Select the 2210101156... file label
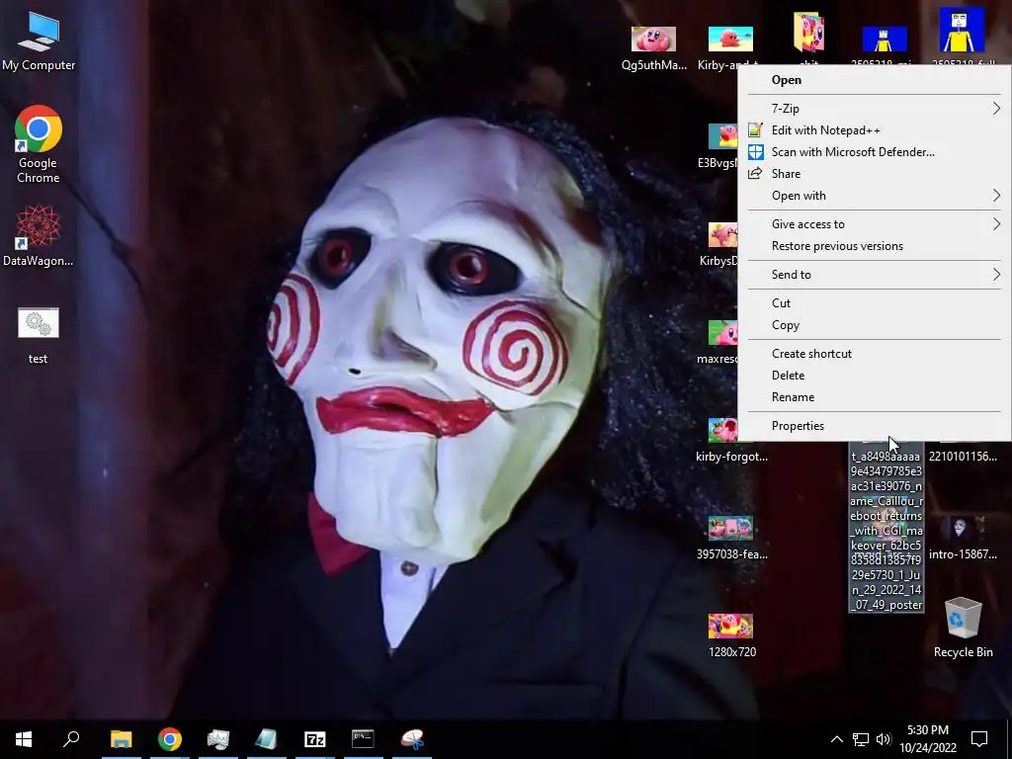 pos(963,457)
